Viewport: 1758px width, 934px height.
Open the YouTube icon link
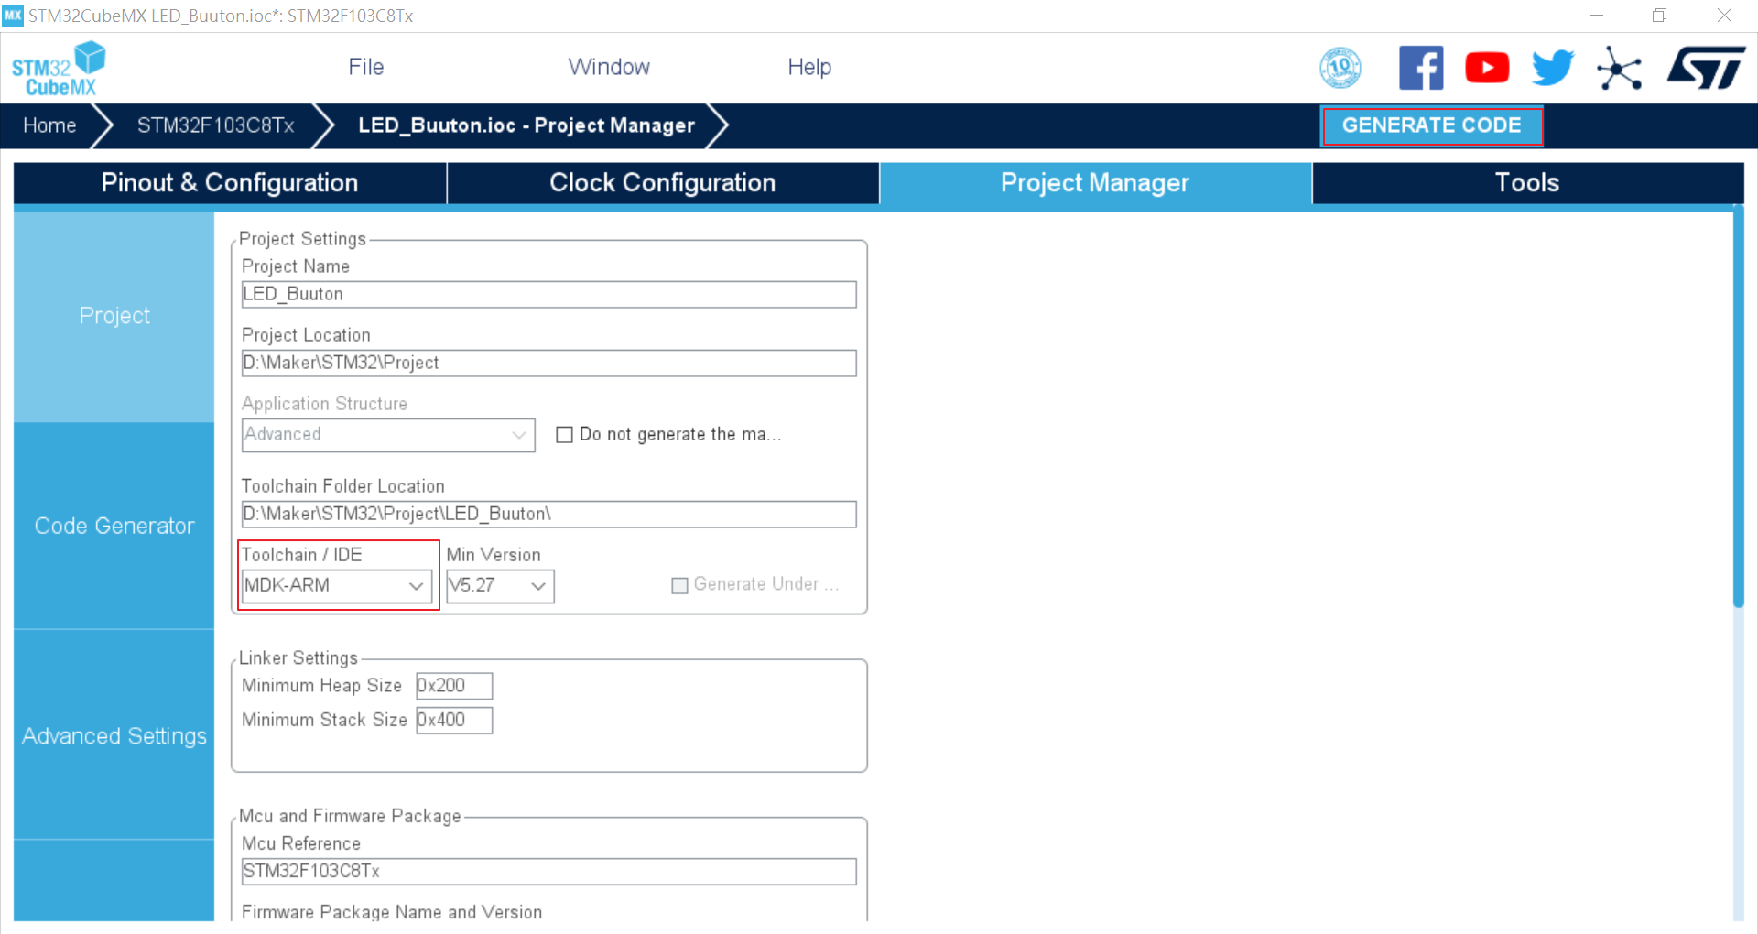pos(1487,68)
